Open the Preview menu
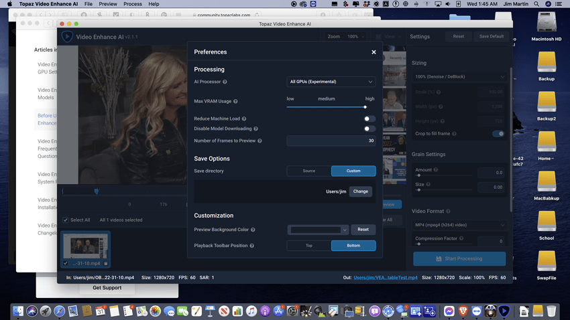The width and height of the screenshot is (570, 320). pos(108,4)
